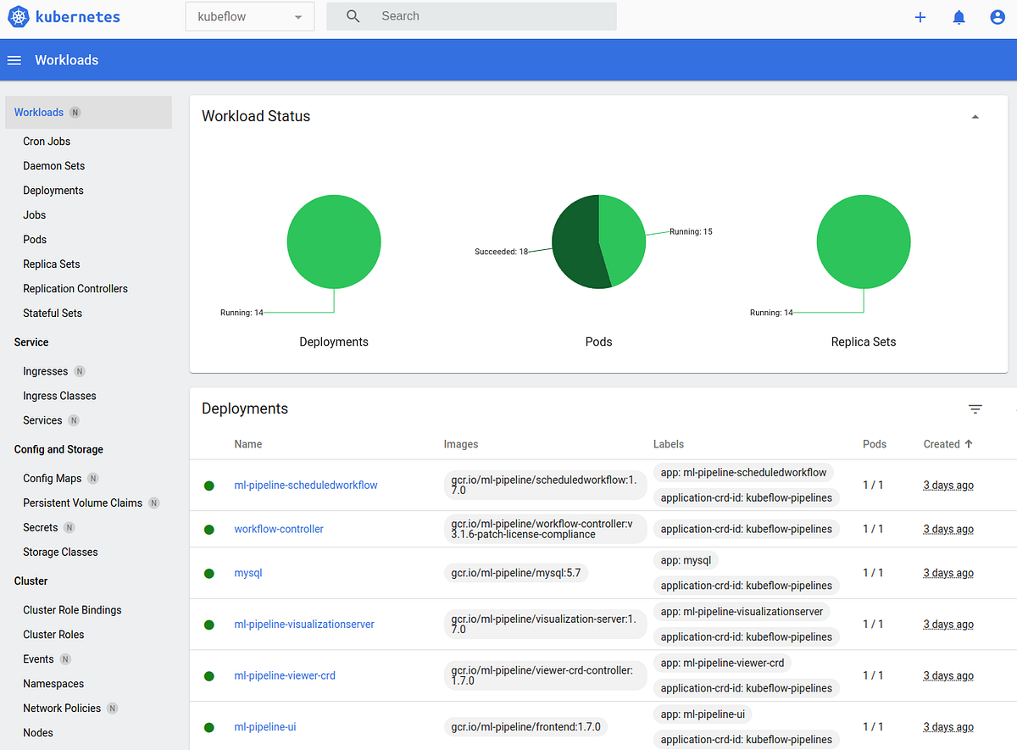This screenshot has width=1017, height=750.
Task: Open Replication Controllers in the sidebar
Action: click(x=75, y=289)
